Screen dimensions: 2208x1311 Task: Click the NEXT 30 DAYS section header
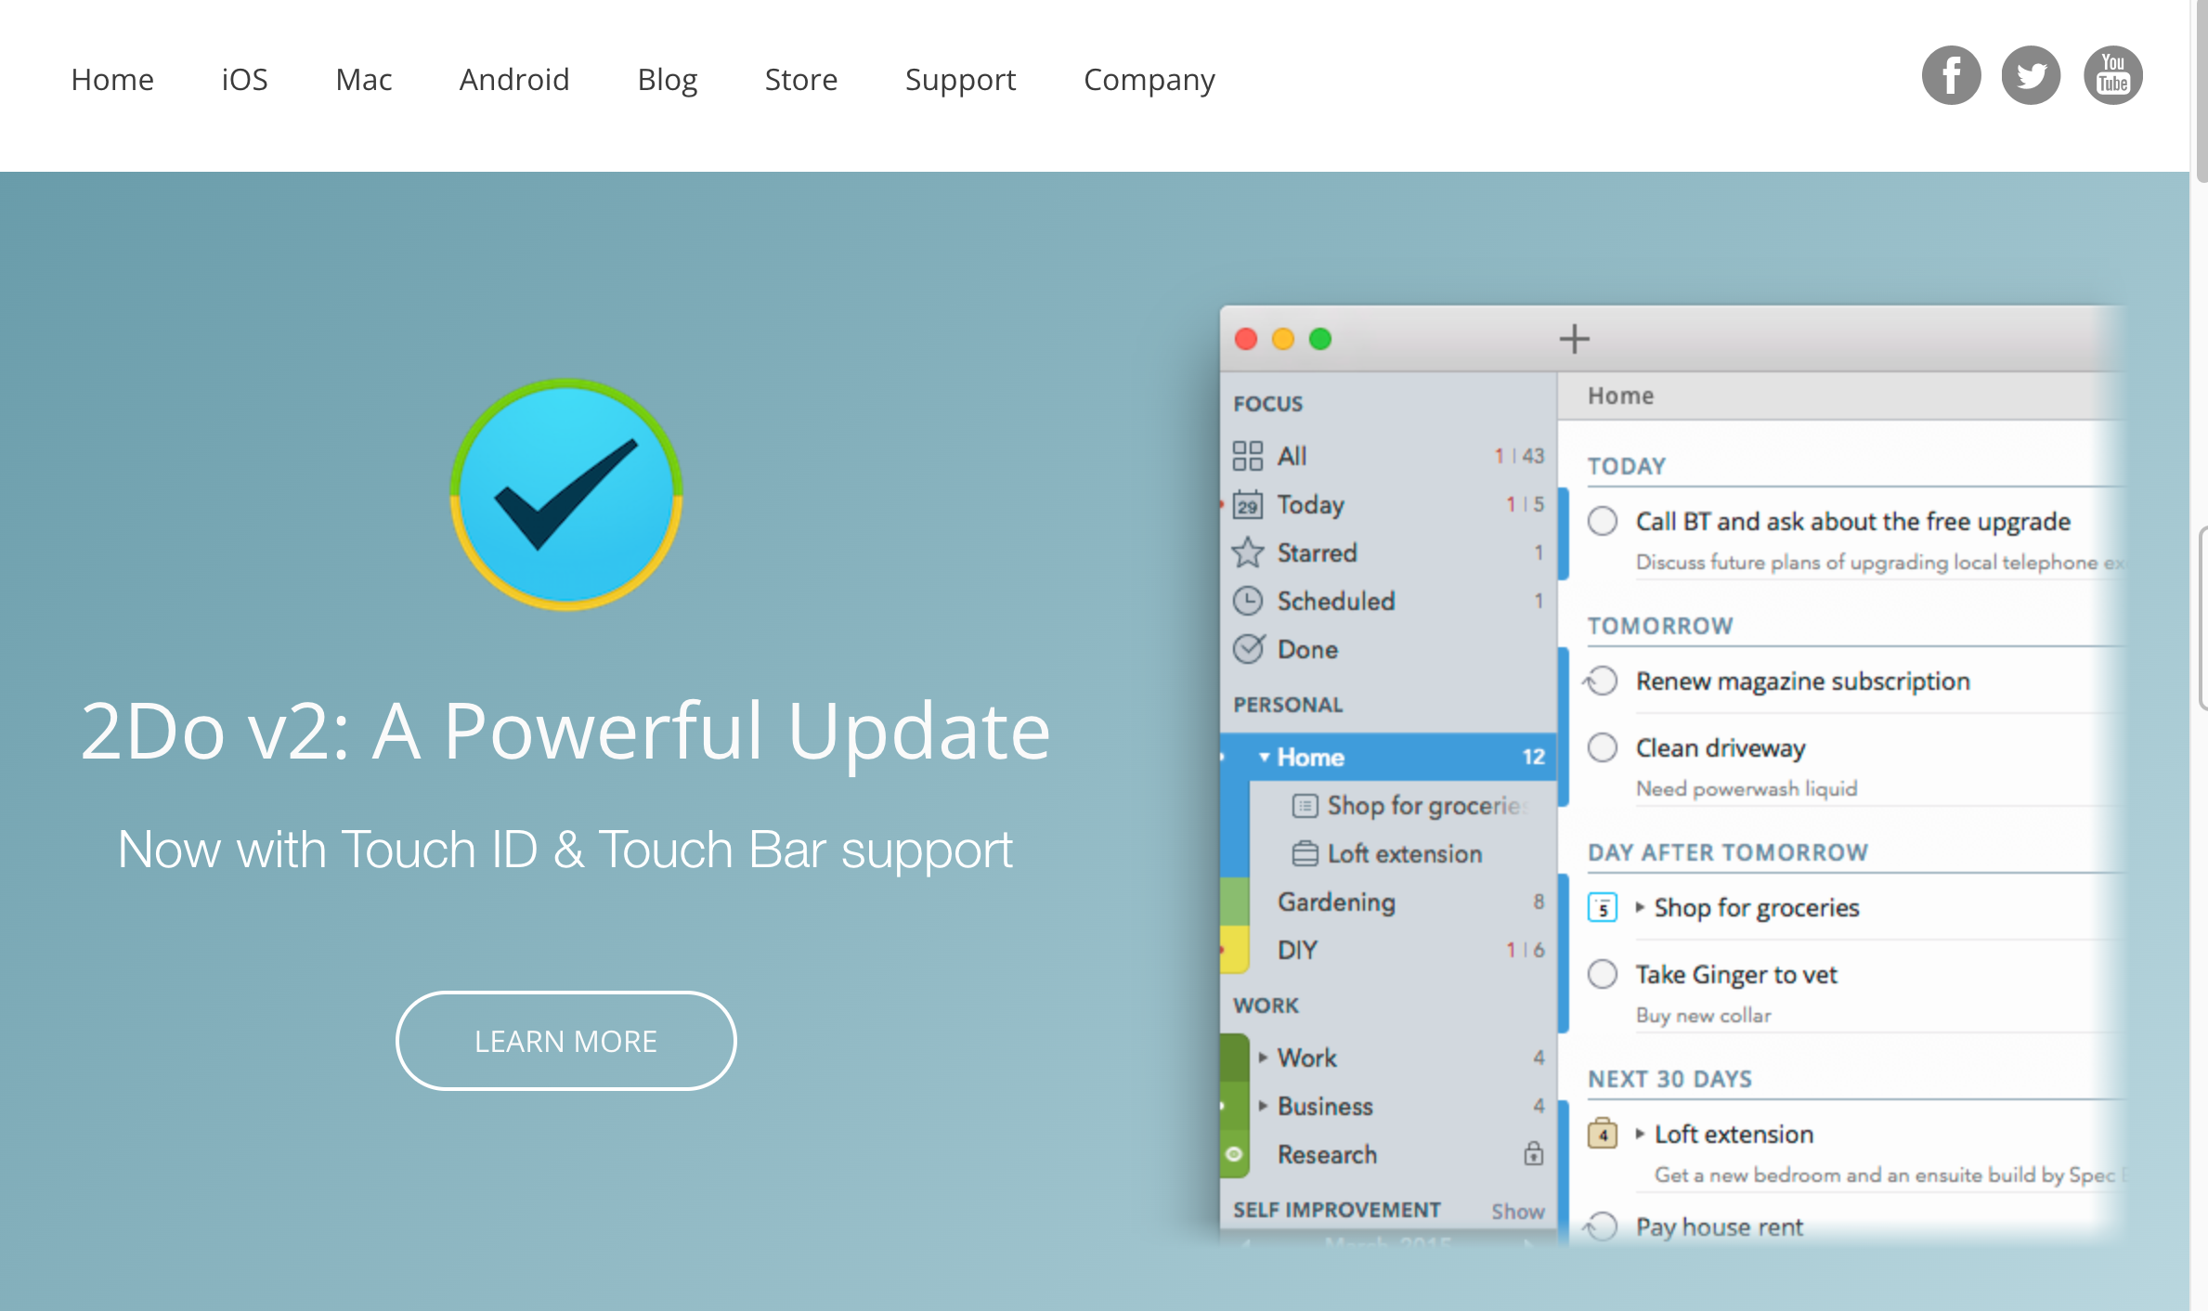[x=1670, y=1079]
